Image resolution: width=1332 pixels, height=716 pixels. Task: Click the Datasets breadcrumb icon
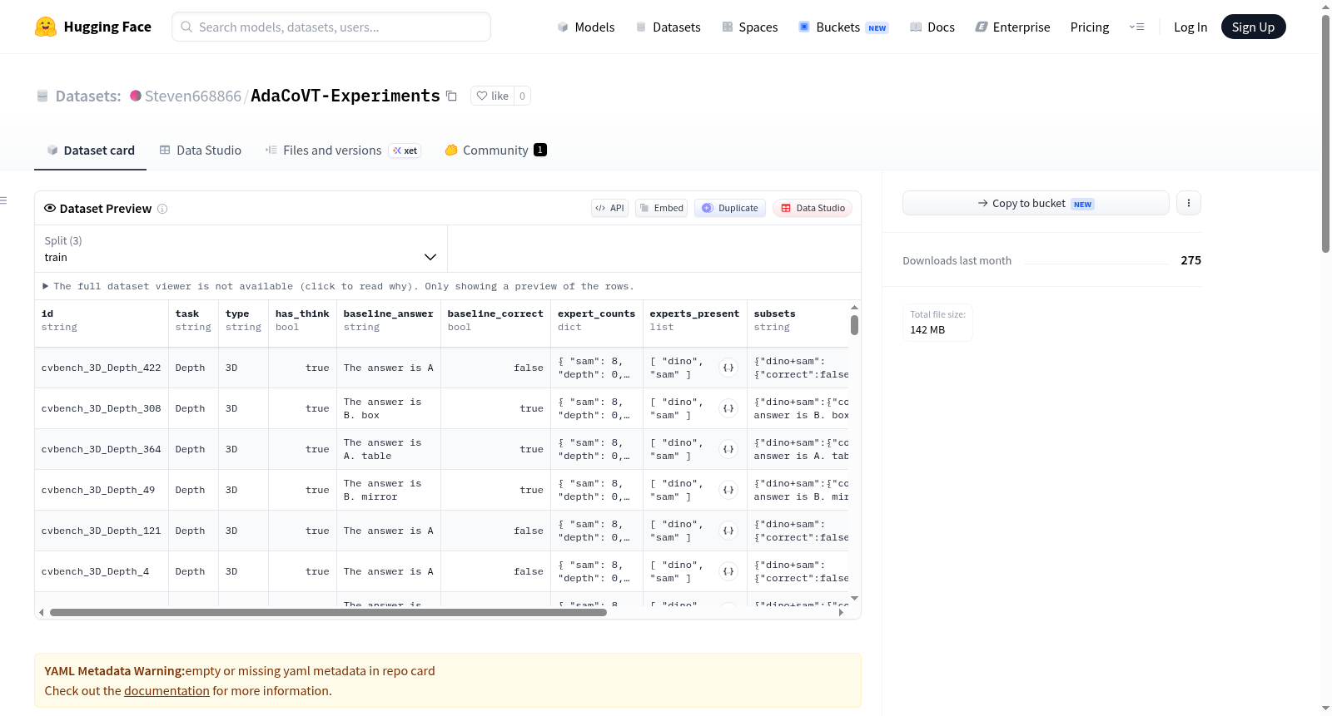pyautogui.click(x=42, y=96)
